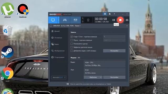The width and height of the screenshot is (168, 94).
Task: Open the smartphone viewing tip link
Action: pos(91,84)
